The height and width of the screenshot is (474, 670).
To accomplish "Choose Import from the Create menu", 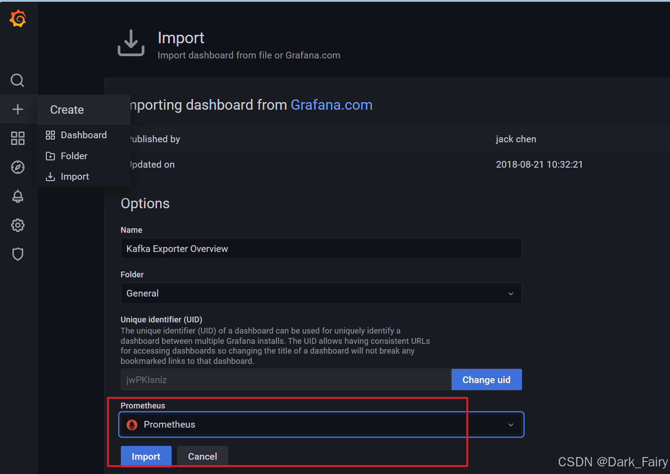I will pos(83,177).
